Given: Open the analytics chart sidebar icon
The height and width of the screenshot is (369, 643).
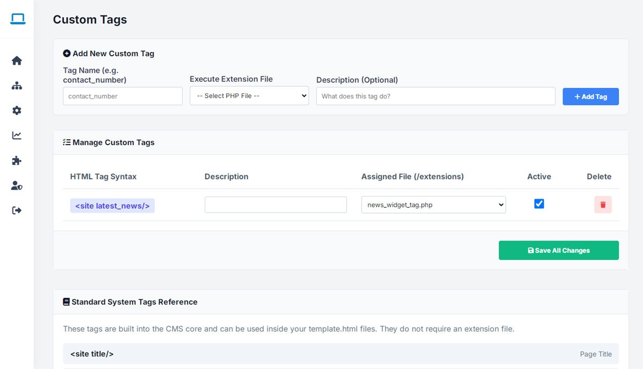Looking at the screenshot, I should [x=17, y=135].
